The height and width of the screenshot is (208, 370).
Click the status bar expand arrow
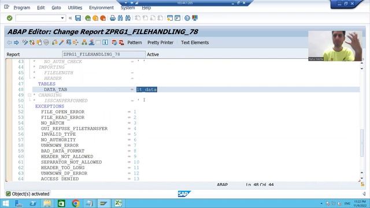tap(364, 194)
